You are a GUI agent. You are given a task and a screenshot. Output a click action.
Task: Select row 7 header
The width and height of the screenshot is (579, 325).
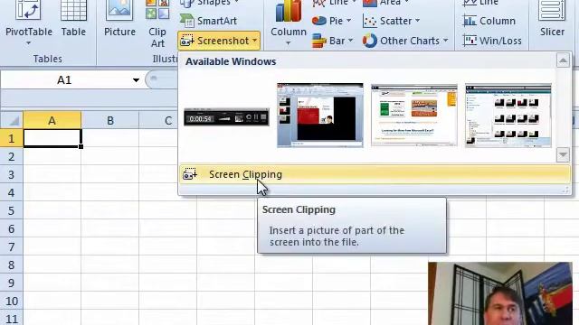12,246
